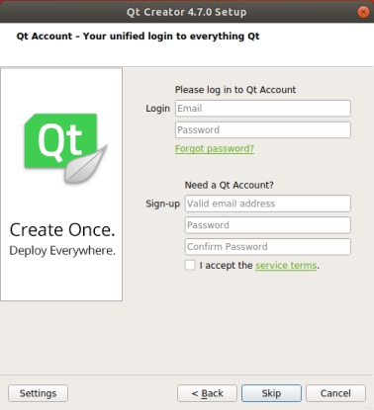Cancel the Qt Creator setup
This screenshot has height=410, width=374.
click(x=335, y=393)
